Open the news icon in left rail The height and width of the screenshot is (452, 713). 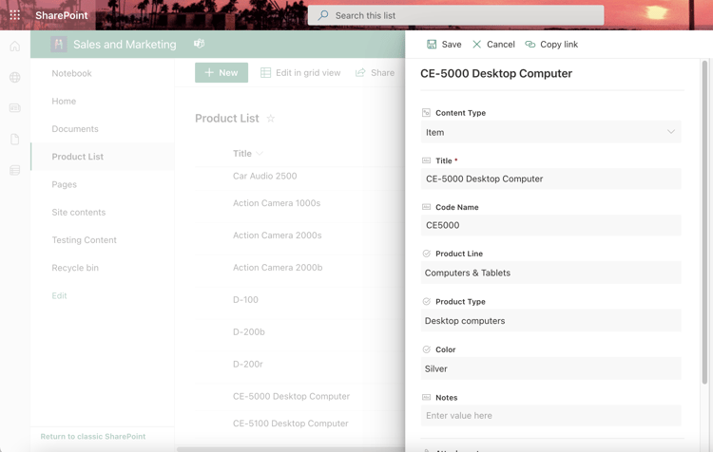[15, 108]
